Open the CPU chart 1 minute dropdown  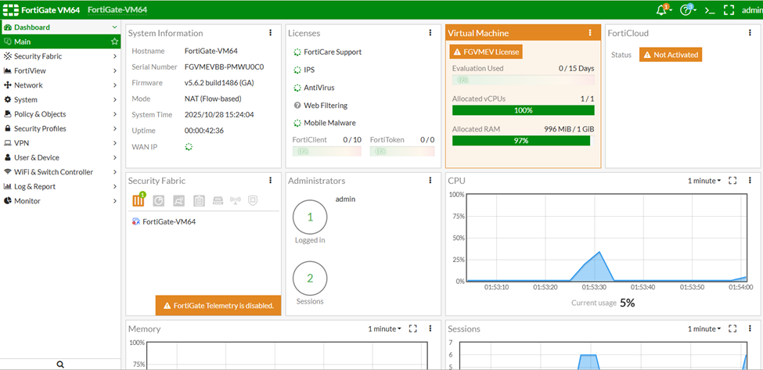(704, 181)
